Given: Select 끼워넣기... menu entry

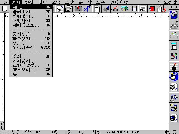Looking at the screenshot, I should click(31, 16).
